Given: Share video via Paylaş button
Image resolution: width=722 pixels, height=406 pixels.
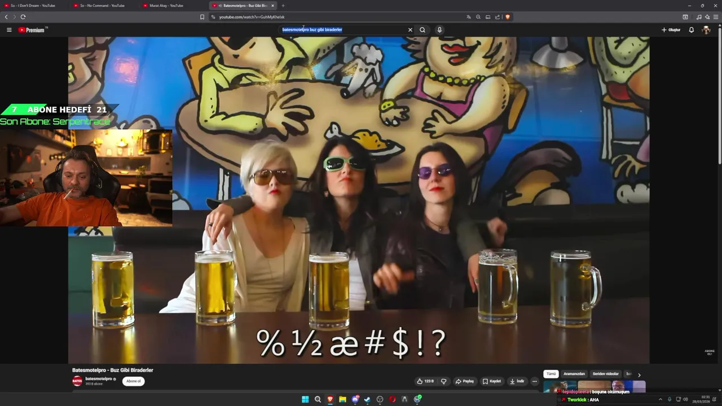Looking at the screenshot, I should coord(465,381).
